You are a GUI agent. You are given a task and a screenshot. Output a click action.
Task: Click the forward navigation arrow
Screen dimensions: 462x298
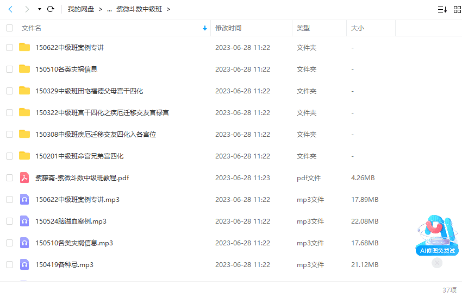point(27,9)
